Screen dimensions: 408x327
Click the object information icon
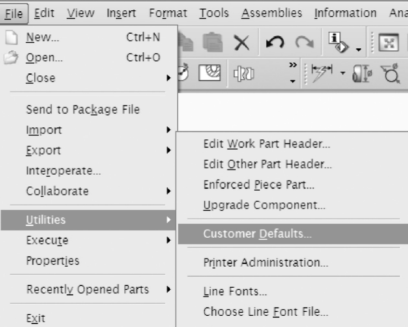(338, 42)
